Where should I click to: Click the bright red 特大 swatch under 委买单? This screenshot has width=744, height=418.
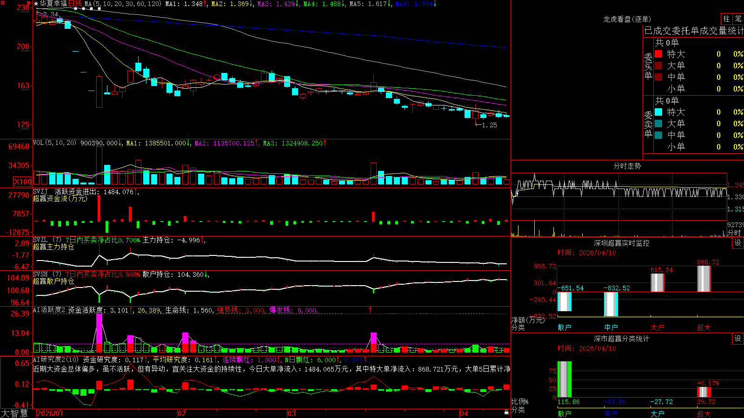[658, 54]
